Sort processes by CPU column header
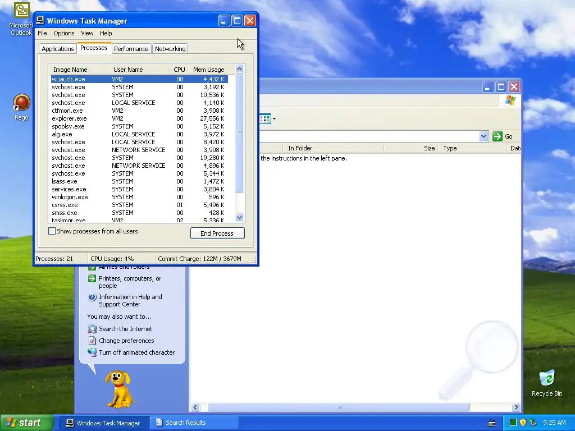The height and width of the screenshot is (431, 575). pos(179,70)
